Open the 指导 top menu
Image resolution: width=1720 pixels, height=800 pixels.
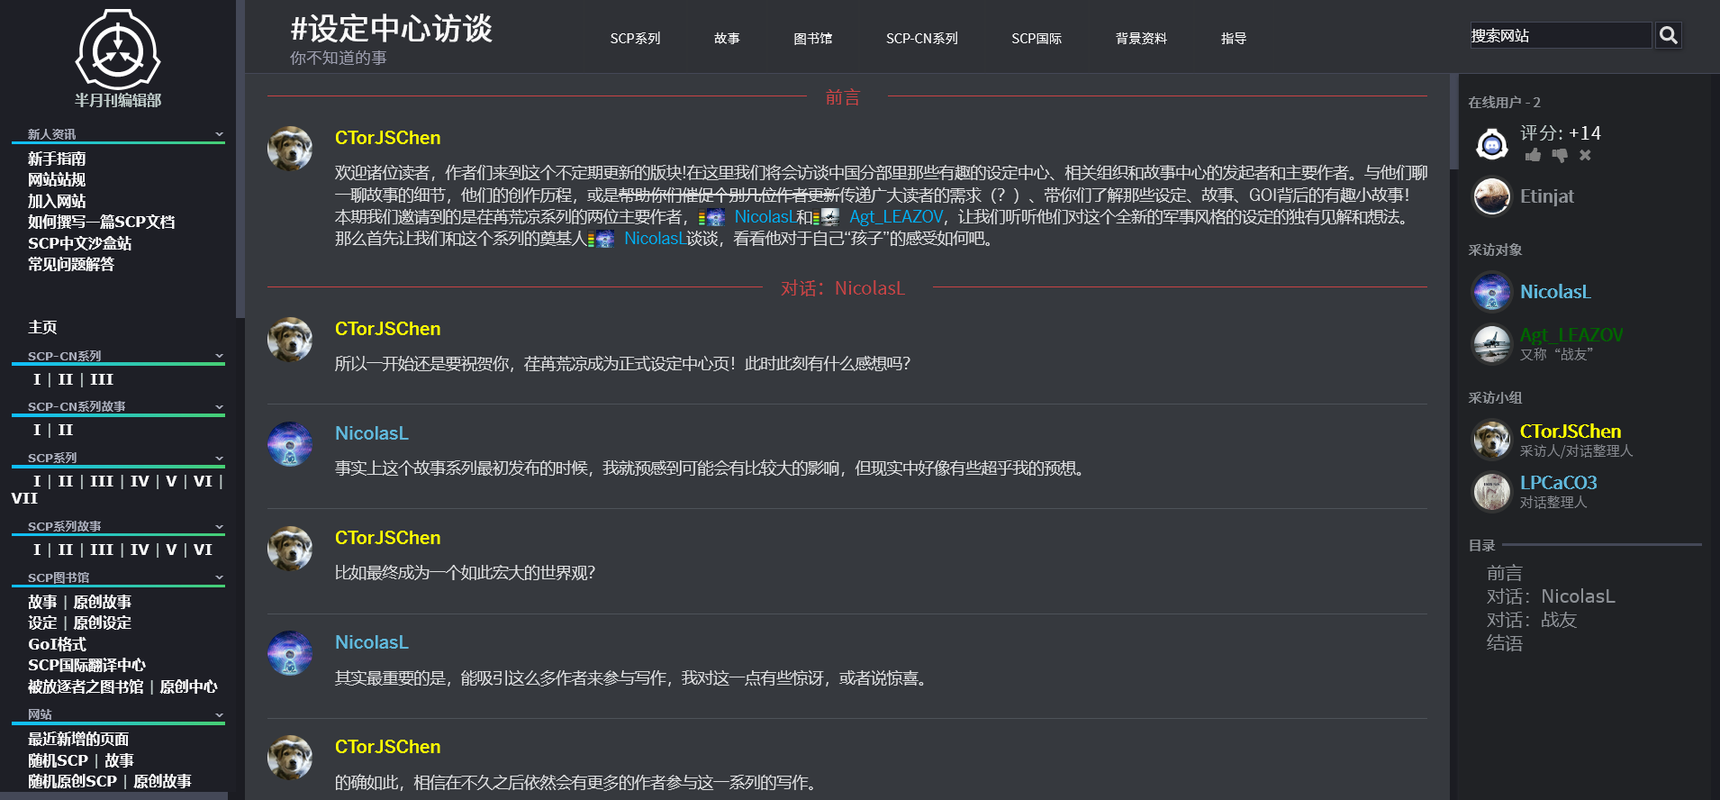pyautogui.click(x=1234, y=39)
